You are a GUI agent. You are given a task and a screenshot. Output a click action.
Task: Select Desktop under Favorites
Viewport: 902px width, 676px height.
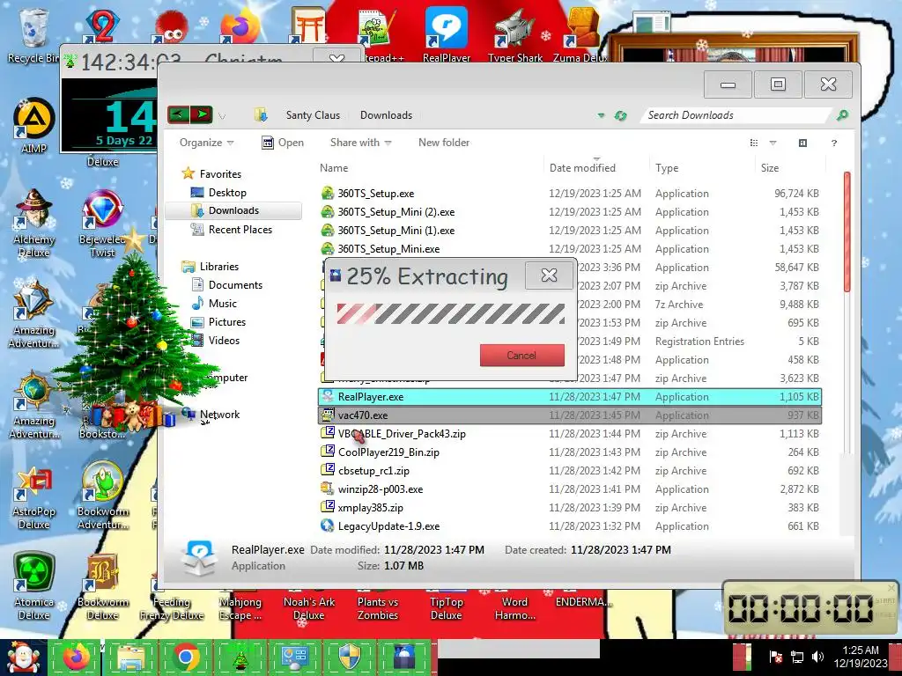coord(227,193)
